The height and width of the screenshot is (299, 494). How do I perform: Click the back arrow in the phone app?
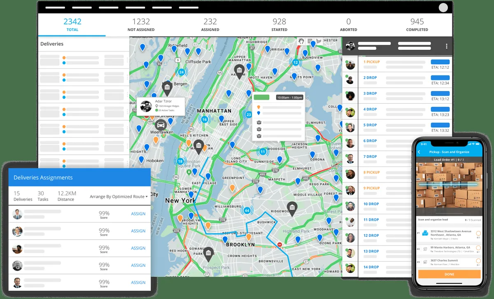tap(419, 152)
